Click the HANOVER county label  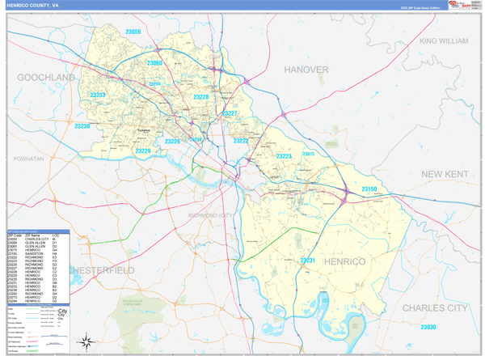pyautogui.click(x=306, y=70)
